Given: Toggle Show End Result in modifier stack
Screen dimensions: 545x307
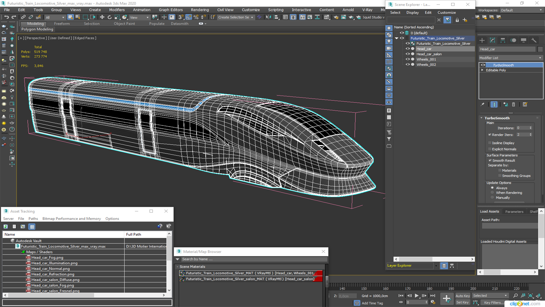Looking at the screenshot, I should point(494,105).
